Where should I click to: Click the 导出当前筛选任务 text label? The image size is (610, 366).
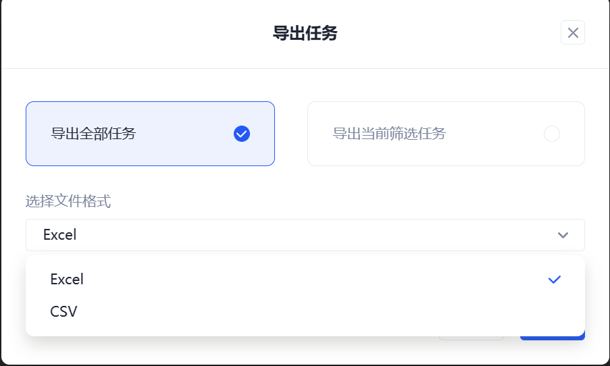389,134
